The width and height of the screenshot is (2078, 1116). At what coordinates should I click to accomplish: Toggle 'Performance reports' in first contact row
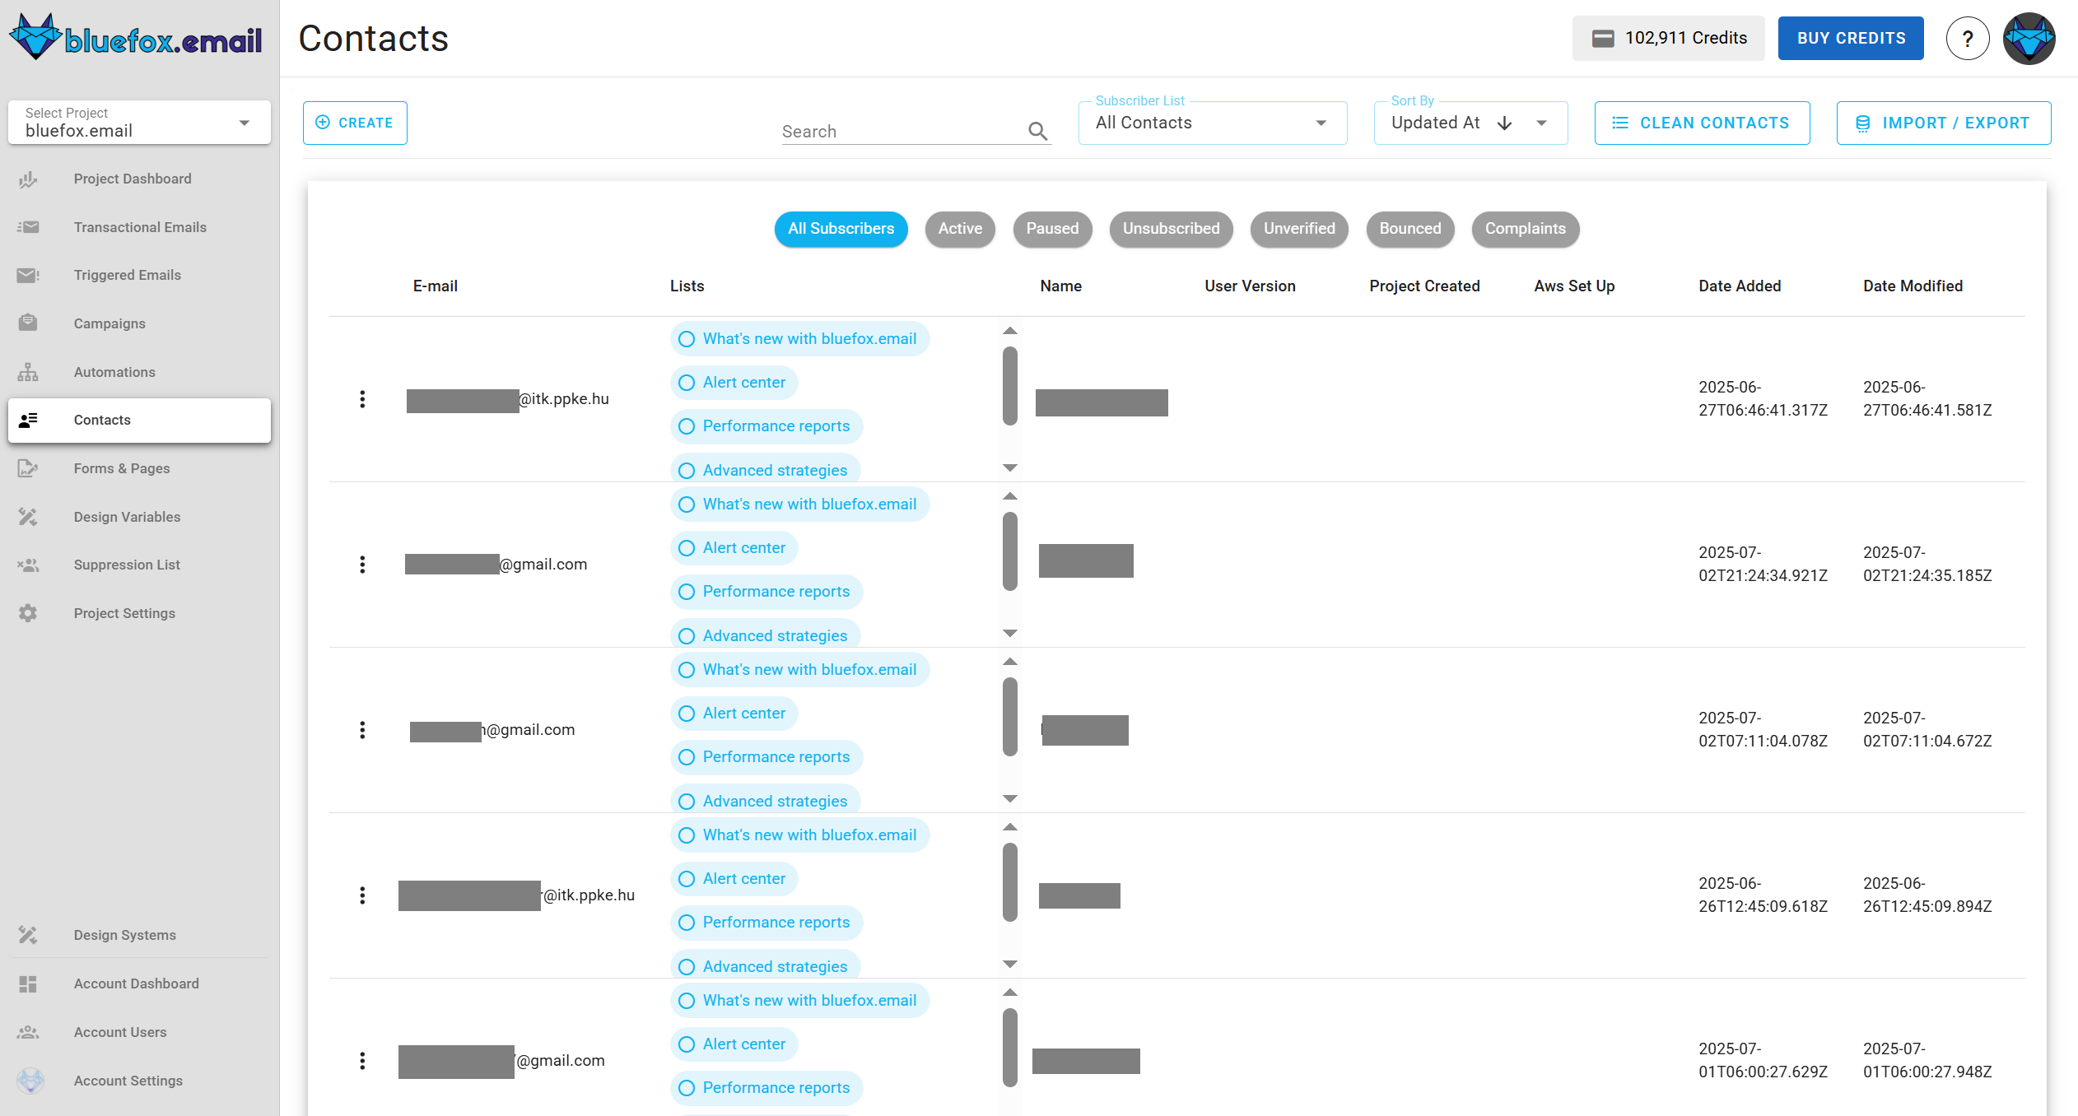click(766, 426)
